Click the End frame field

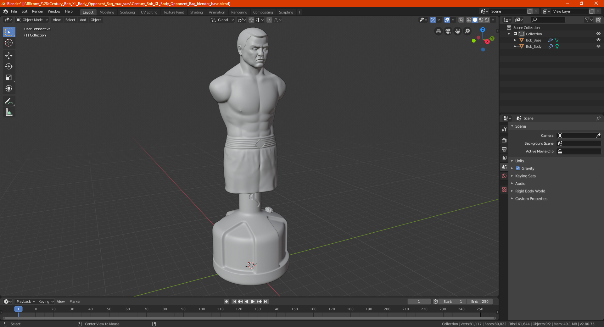[x=480, y=302]
